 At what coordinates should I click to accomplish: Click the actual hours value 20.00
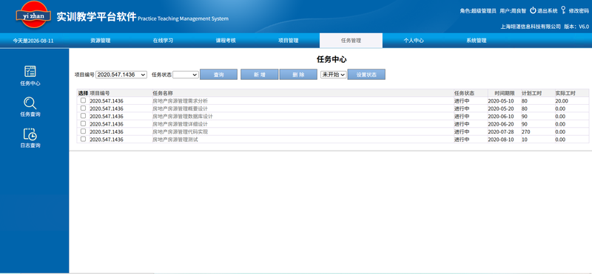tap(562, 101)
